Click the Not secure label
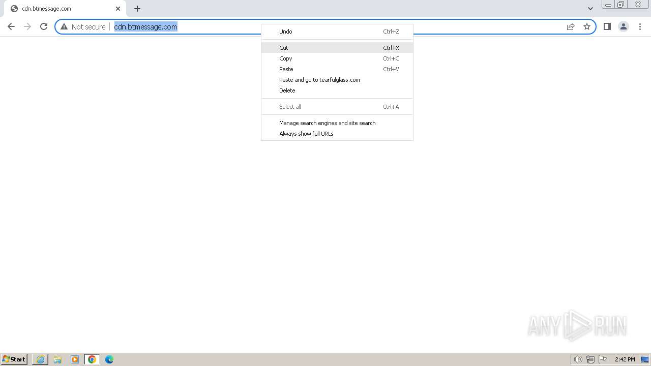The width and height of the screenshot is (651, 366). tap(88, 27)
